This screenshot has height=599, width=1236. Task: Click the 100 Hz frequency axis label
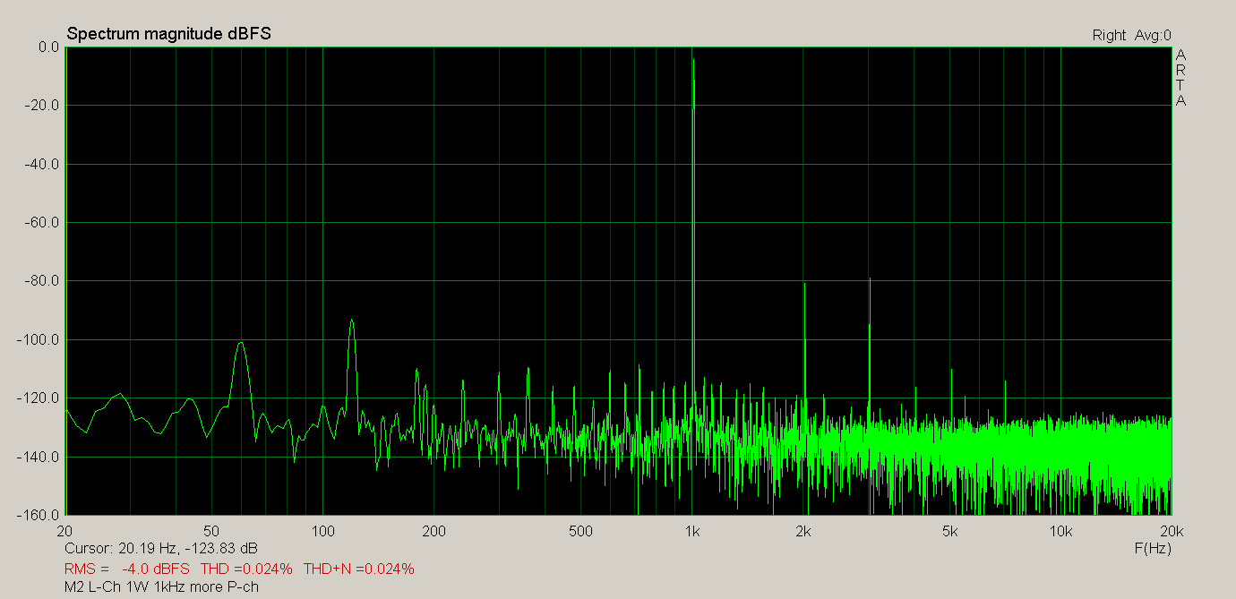tap(322, 531)
